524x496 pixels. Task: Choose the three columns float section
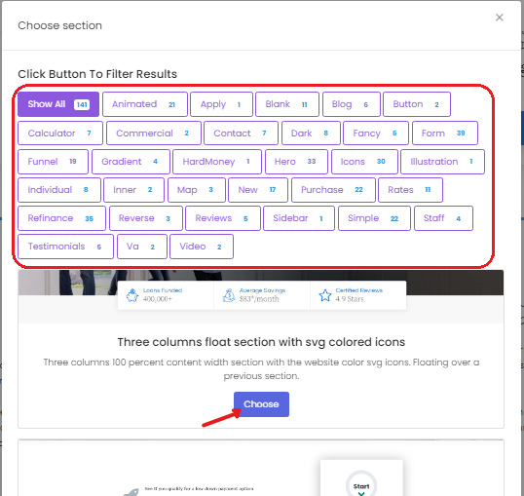coord(261,404)
